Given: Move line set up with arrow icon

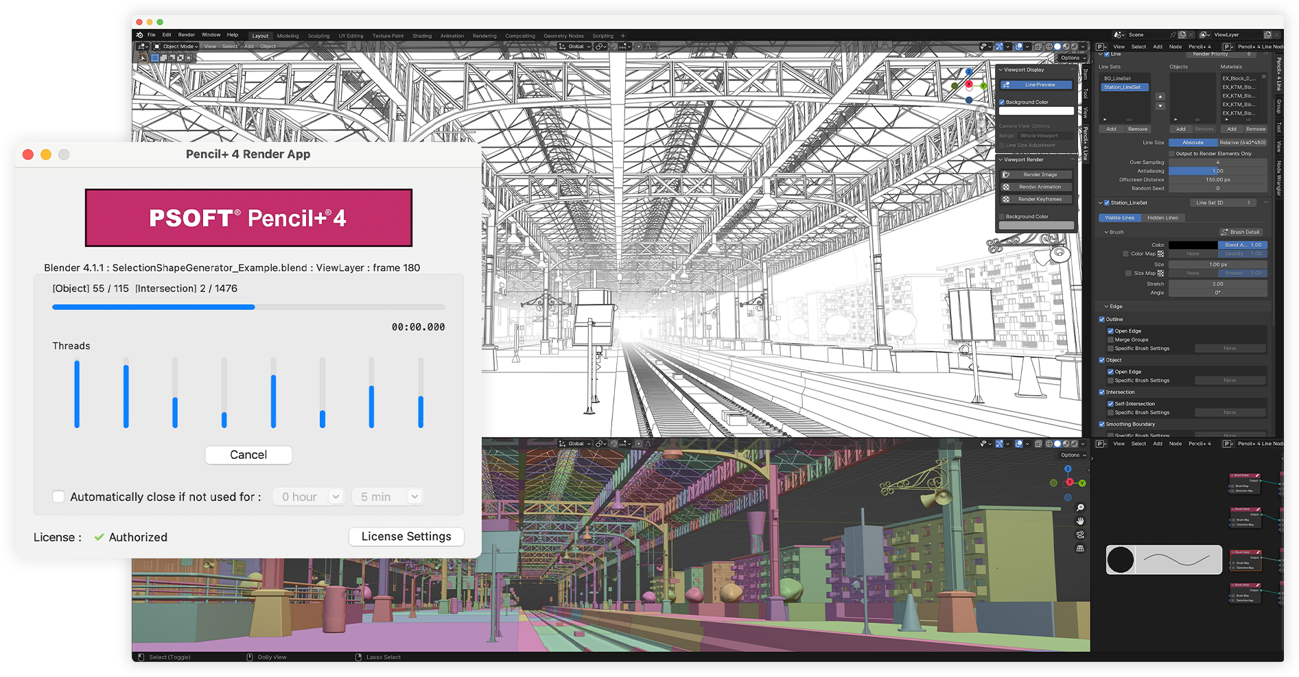Looking at the screenshot, I should click(1160, 97).
